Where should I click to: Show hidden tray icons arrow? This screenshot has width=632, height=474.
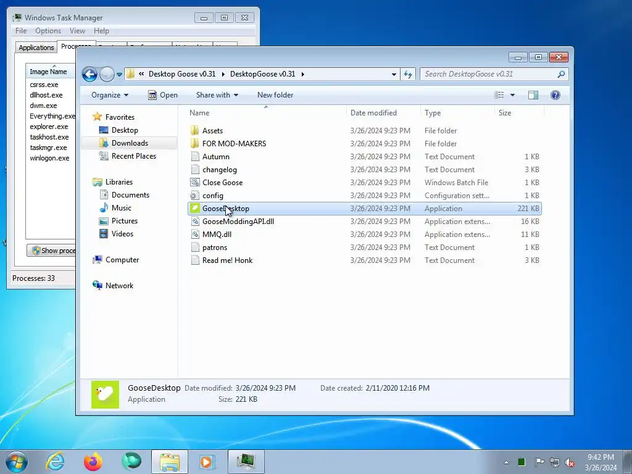(506, 462)
